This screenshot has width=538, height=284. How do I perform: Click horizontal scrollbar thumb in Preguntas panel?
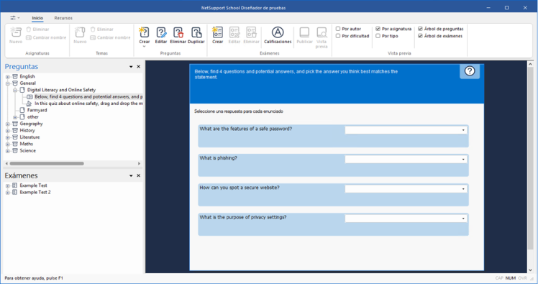(47, 164)
